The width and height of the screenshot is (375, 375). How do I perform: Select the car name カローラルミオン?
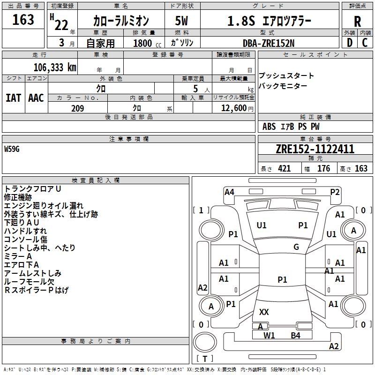121,21
